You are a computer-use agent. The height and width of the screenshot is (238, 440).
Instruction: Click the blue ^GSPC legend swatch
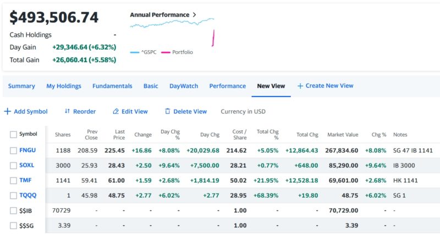pyautogui.click(x=135, y=52)
